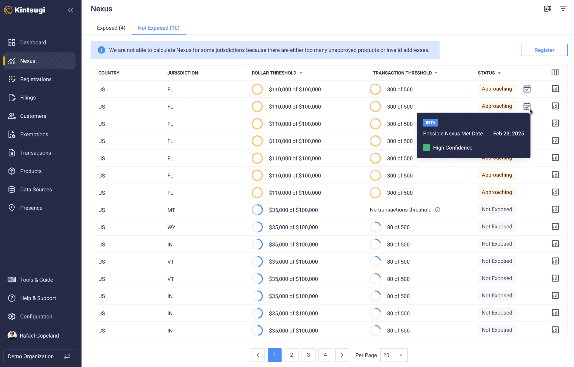Click the Products box icon
Screen dimensions: 574x367
[12, 171]
